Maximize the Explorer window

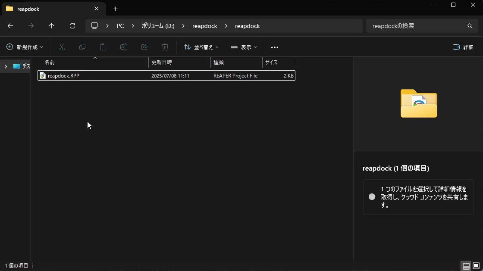tap(453, 5)
